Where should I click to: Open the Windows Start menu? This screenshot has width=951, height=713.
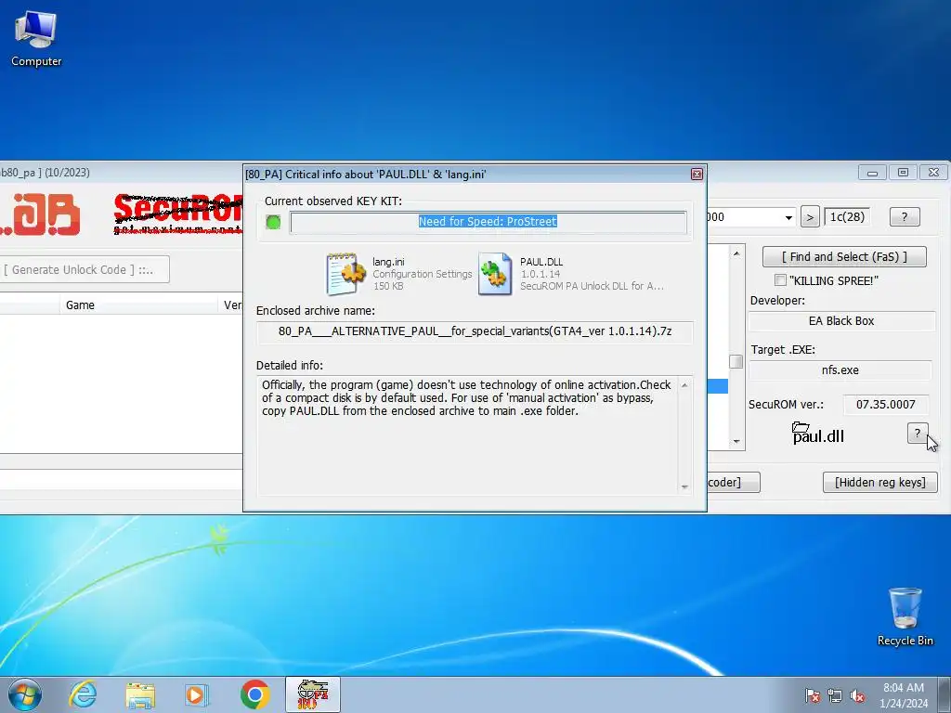click(25, 694)
